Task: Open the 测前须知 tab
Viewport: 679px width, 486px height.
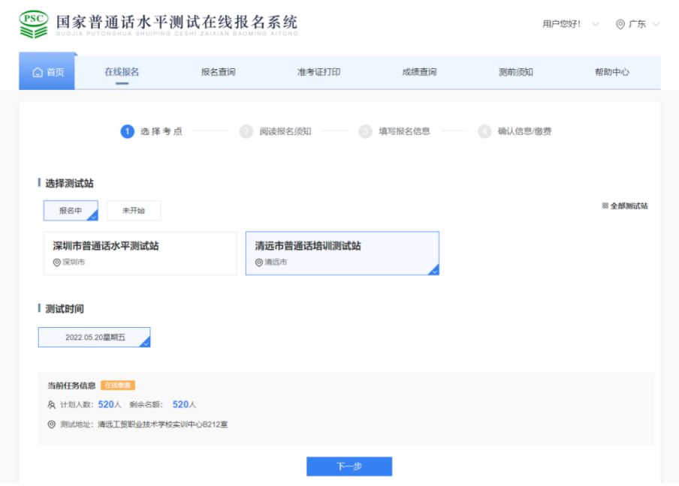Action: click(x=516, y=72)
